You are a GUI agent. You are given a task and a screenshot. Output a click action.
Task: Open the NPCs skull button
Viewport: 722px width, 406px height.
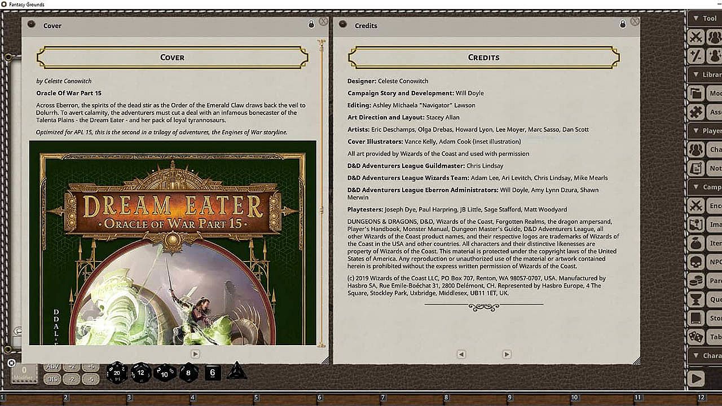pyautogui.click(x=705, y=262)
